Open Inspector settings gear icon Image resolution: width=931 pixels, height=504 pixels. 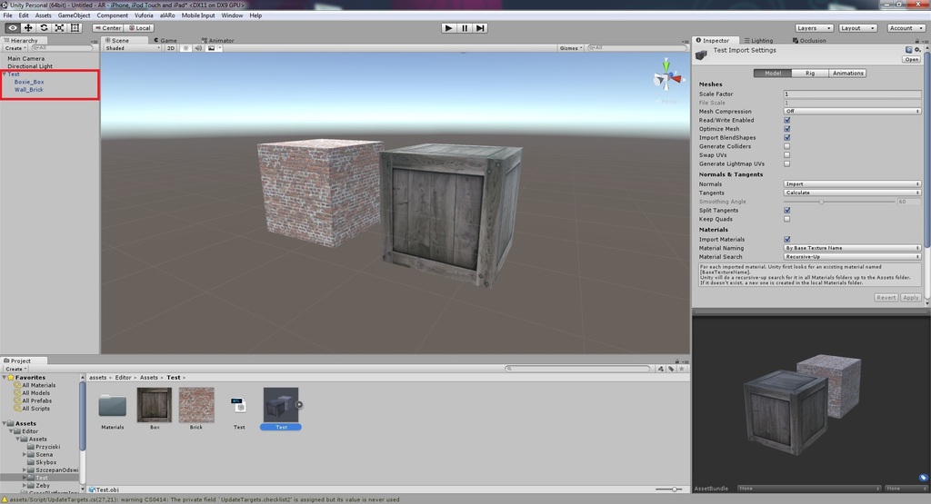(x=917, y=50)
